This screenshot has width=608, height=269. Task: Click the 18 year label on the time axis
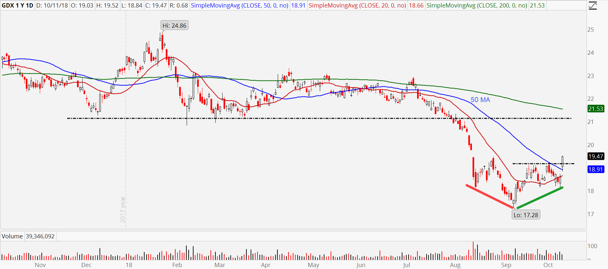129,265
